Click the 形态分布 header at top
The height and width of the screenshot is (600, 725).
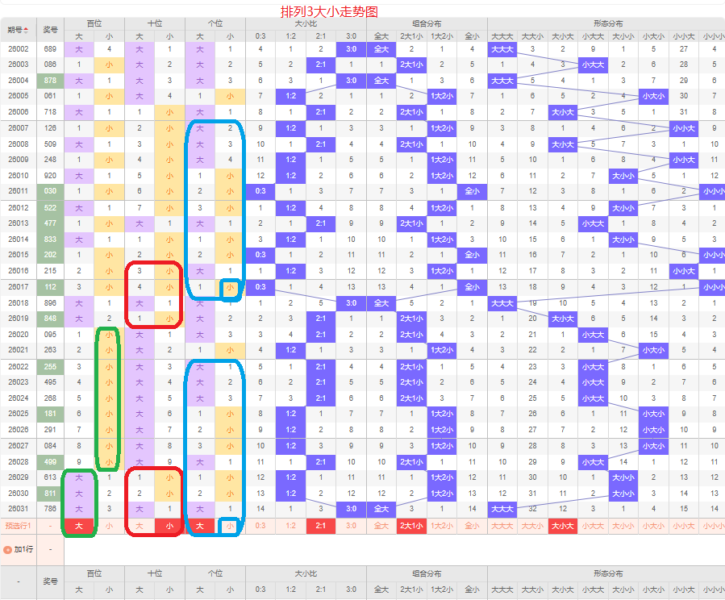[608, 23]
